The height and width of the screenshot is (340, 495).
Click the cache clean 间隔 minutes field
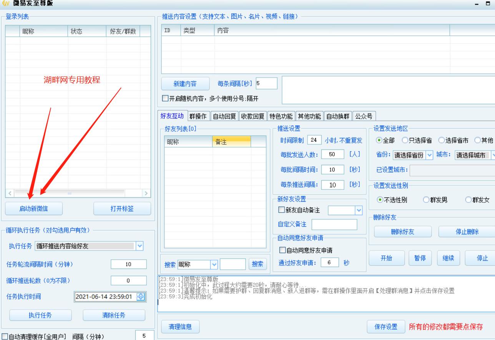(x=145, y=336)
